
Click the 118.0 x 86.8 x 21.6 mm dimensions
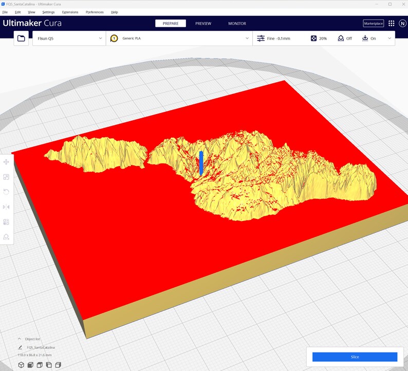tap(34, 355)
